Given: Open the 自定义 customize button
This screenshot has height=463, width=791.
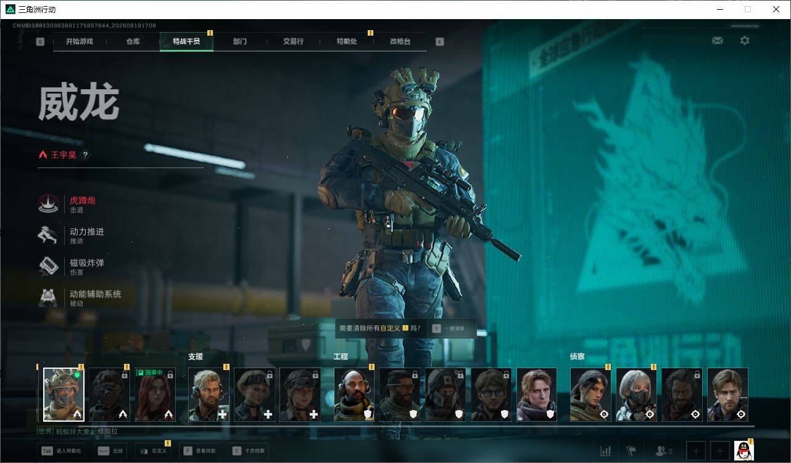Looking at the screenshot, I should click(153, 451).
